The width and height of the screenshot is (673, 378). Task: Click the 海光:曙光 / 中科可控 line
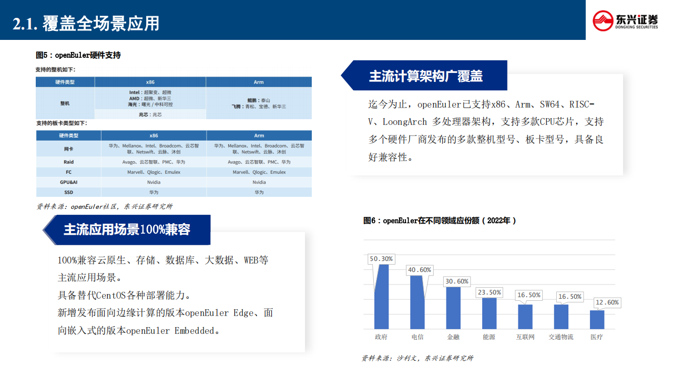point(150,104)
